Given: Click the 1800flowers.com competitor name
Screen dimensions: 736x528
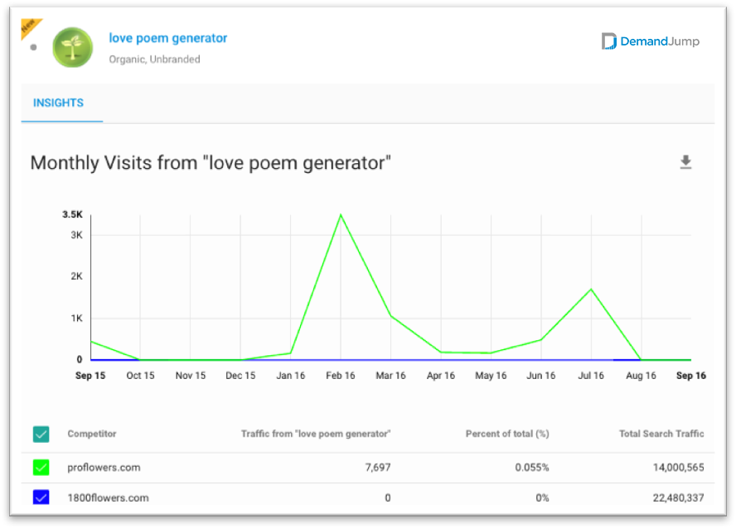Looking at the screenshot, I should tap(108, 497).
